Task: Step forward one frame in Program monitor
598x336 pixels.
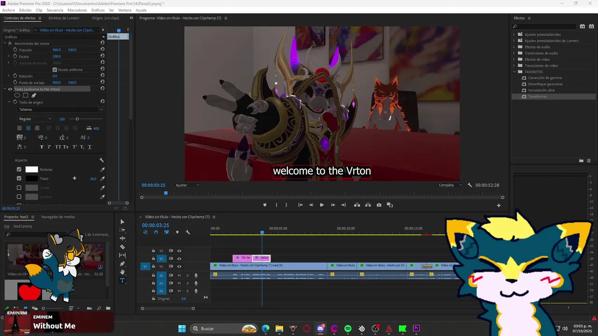Action: click(333, 205)
